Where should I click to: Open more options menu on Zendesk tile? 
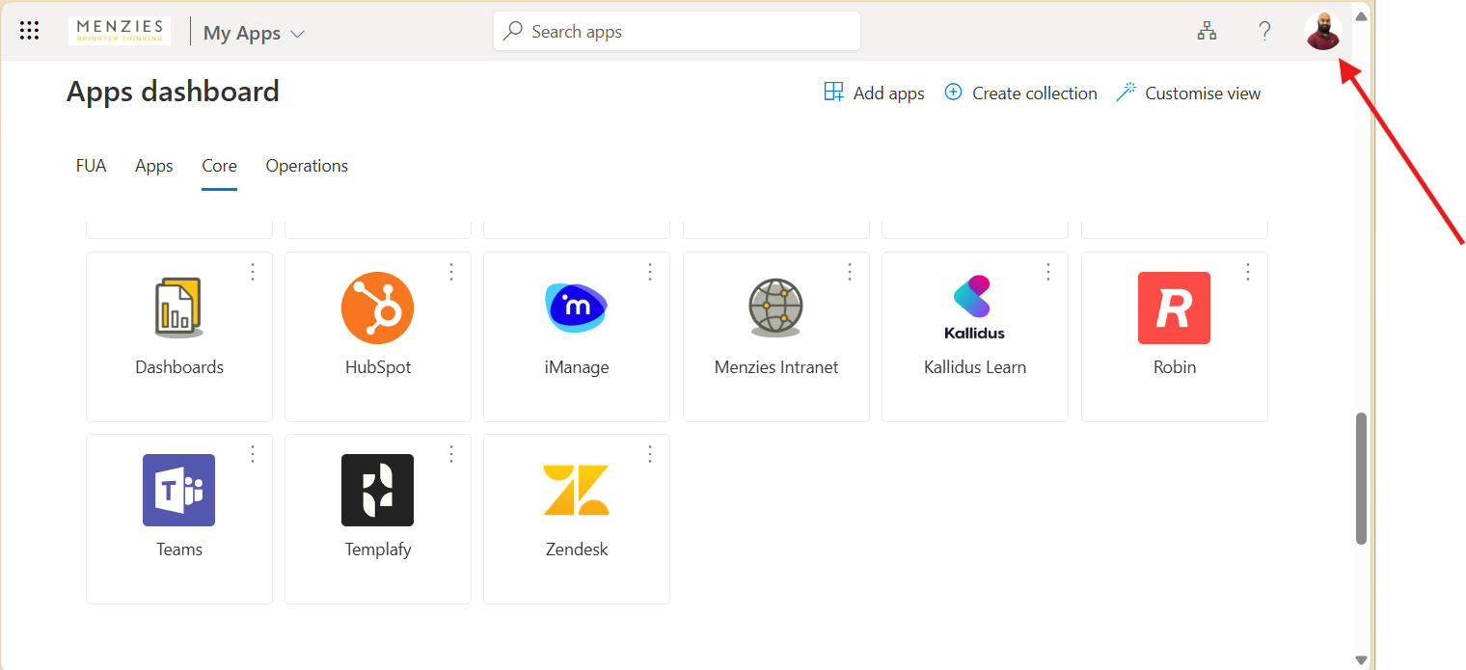(650, 454)
